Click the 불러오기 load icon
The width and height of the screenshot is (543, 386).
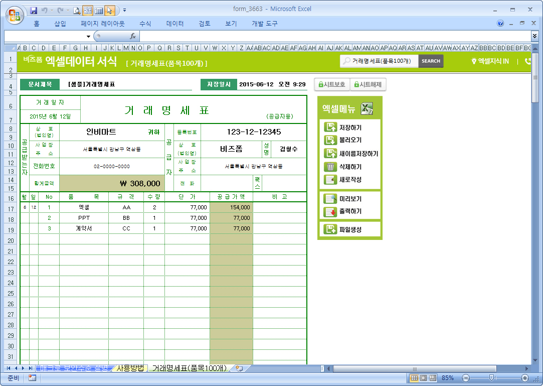(330, 141)
